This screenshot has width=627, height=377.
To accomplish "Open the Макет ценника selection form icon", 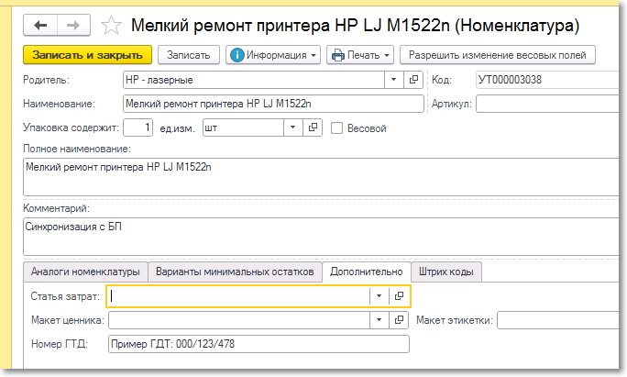I will [399, 320].
